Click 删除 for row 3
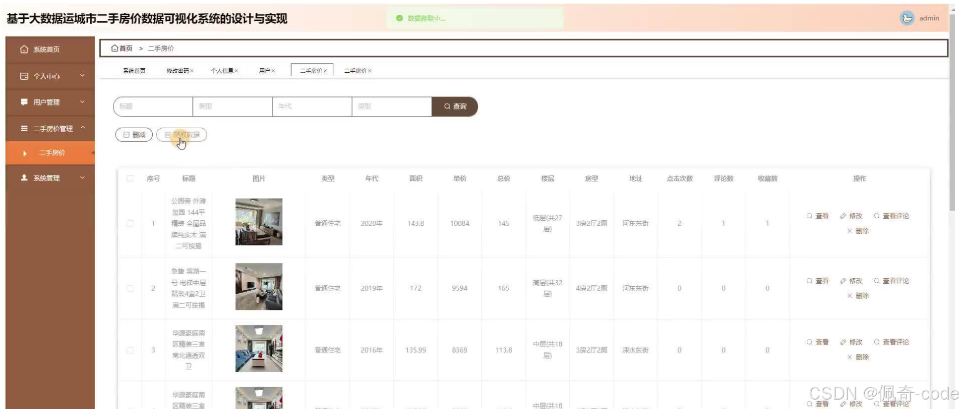Image resolution: width=961 pixels, height=409 pixels. click(x=858, y=357)
